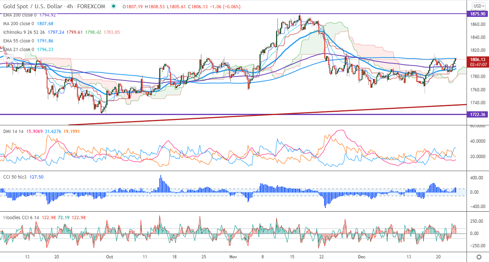
Task: Click Ichimoku value 1797.24
Action: pos(56,32)
